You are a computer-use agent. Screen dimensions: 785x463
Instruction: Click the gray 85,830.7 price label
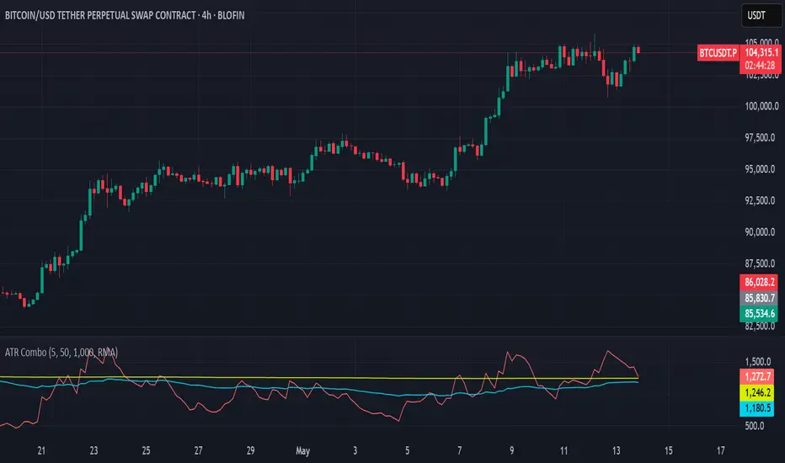[759, 298]
